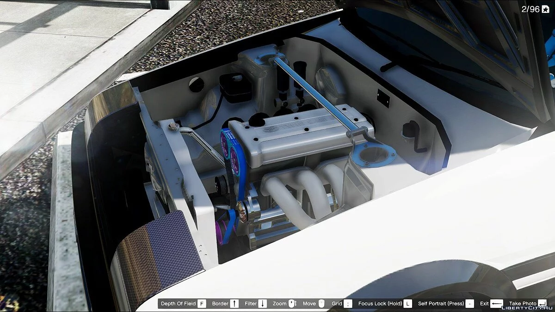The width and height of the screenshot is (555, 312).
Task: Click the left arrow key icon beside Exit
Action: (497, 304)
